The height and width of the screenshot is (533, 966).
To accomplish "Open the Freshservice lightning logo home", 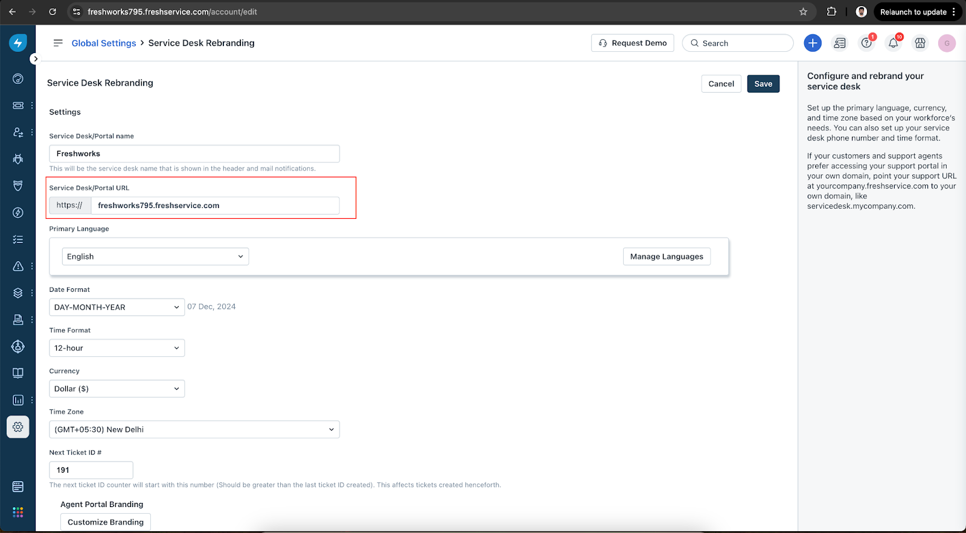I will point(18,43).
